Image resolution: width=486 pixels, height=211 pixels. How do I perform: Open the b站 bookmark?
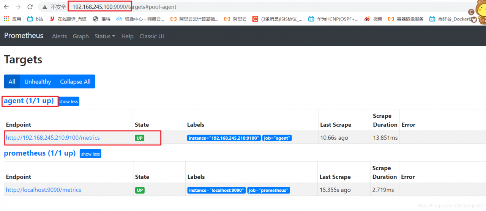tap(35, 19)
